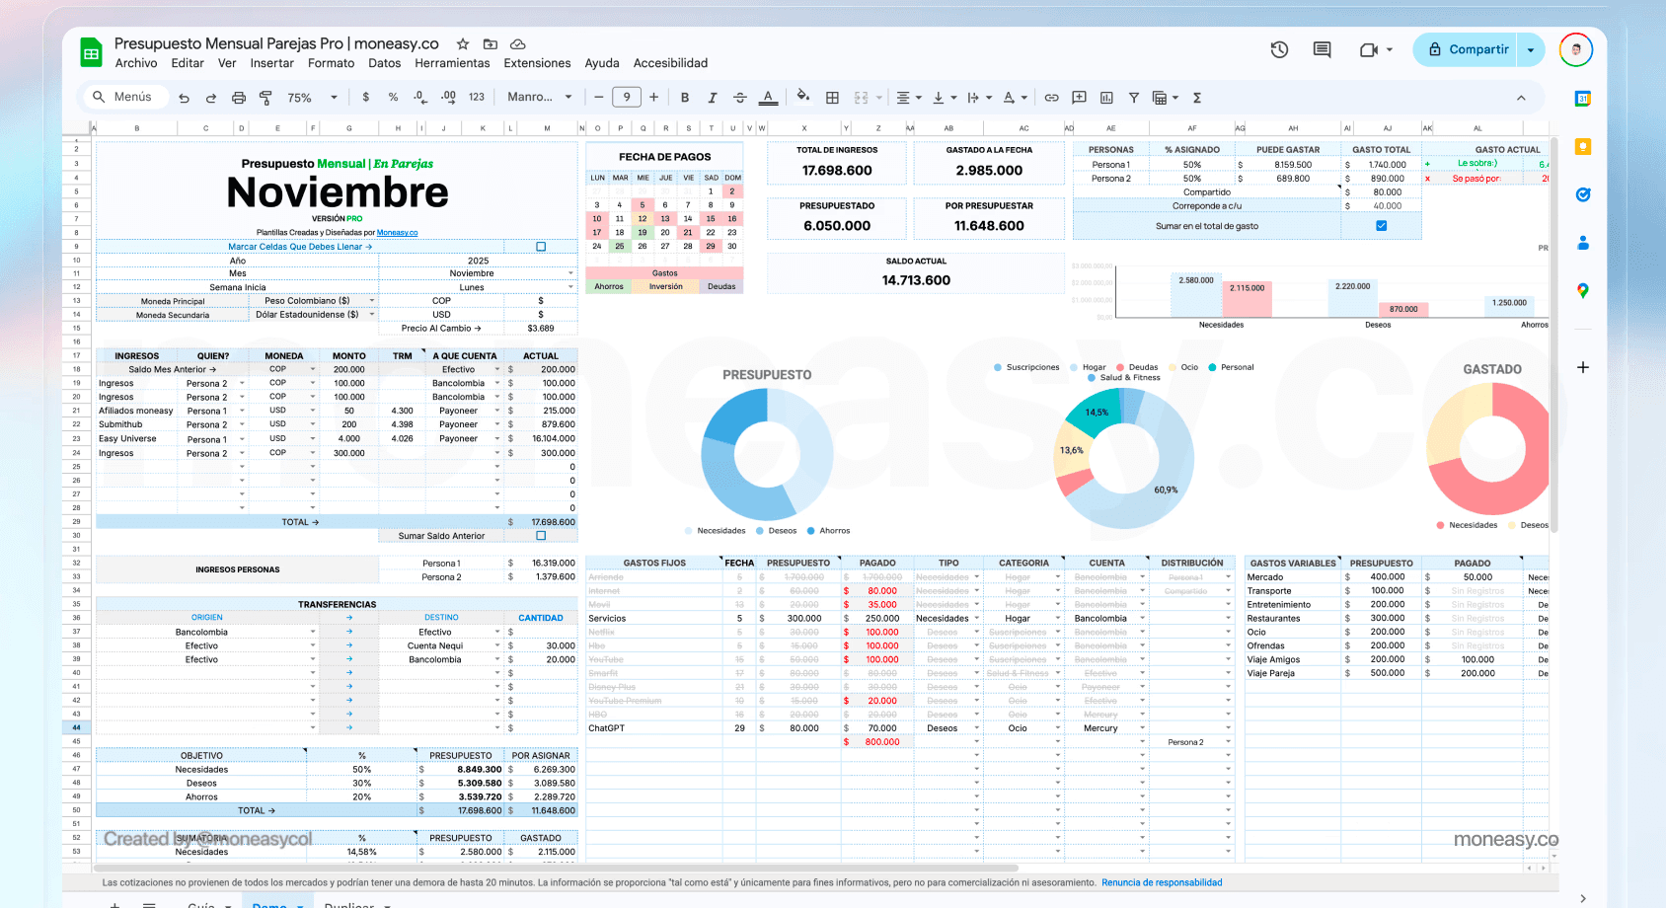
Task: Open the fill color bucket picker
Action: point(803,97)
